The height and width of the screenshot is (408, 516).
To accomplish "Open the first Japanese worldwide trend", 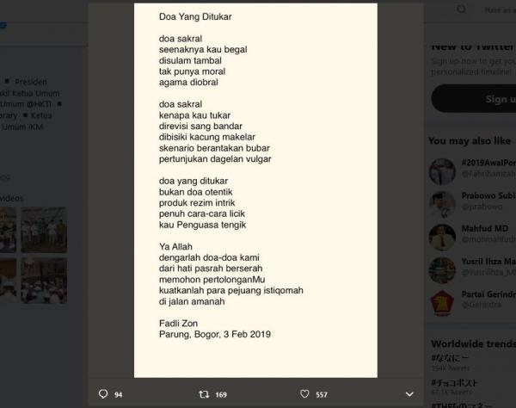I will pyautogui.click(x=450, y=357).
